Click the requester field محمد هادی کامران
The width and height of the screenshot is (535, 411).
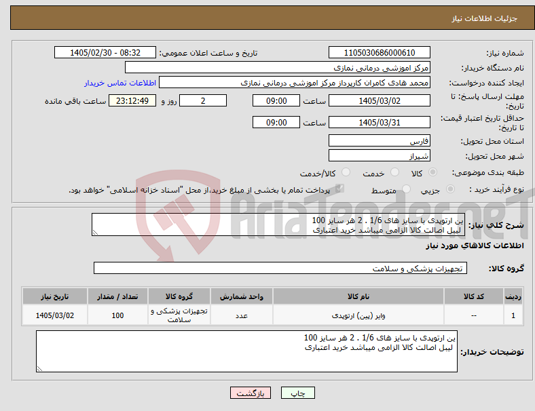[295, 83]
